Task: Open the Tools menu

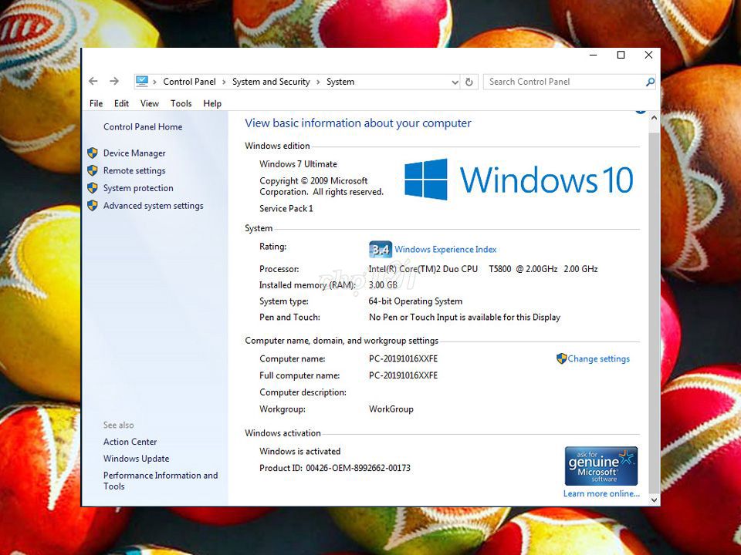Action: 181,103
